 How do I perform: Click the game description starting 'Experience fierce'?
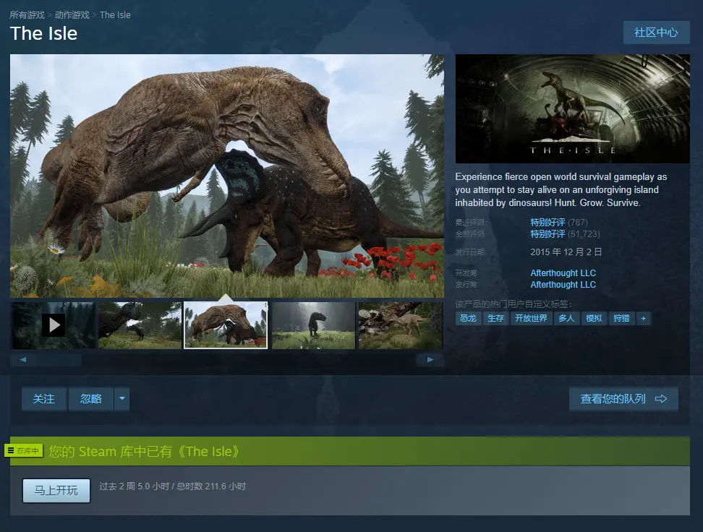(x=561, y=189)
